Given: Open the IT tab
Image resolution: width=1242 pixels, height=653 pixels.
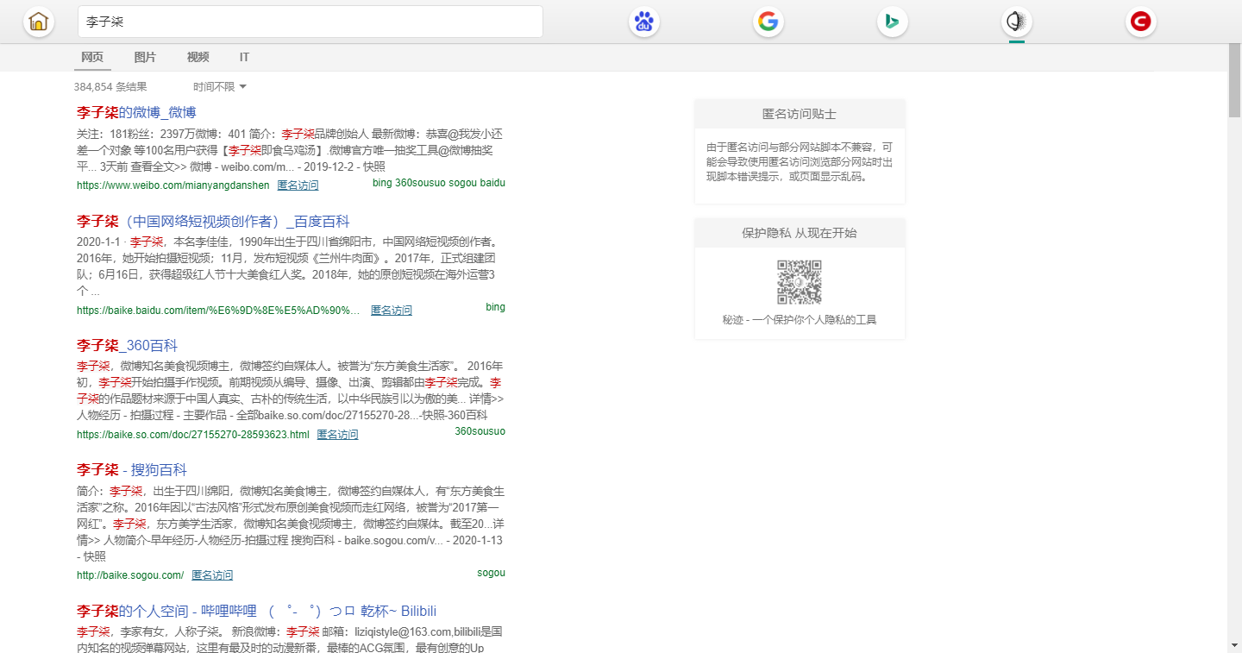Looking at the screenshot, I should point(245,57).
